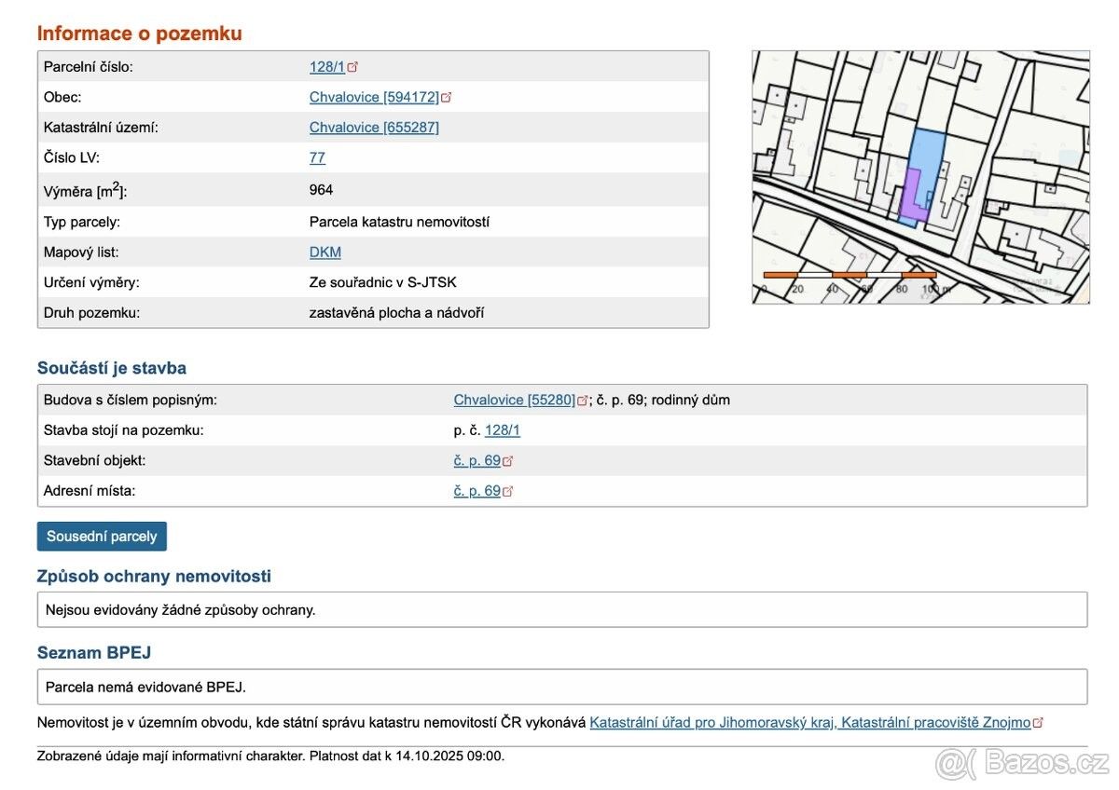Open external link icon beside parcel number 128/1
The width and height of the screenshot is (1119, 790).
353,67
